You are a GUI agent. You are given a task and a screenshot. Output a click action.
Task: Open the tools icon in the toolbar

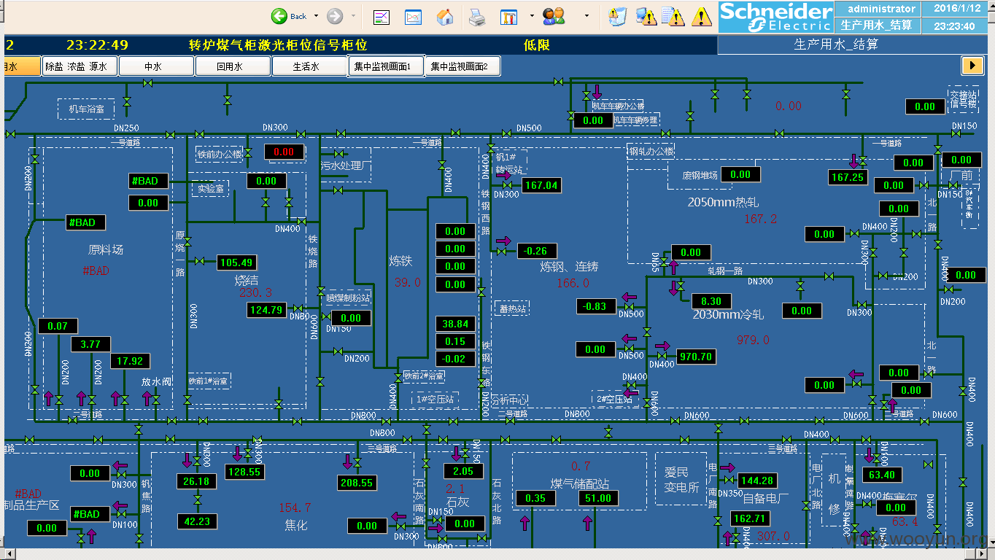click(509, 17)
